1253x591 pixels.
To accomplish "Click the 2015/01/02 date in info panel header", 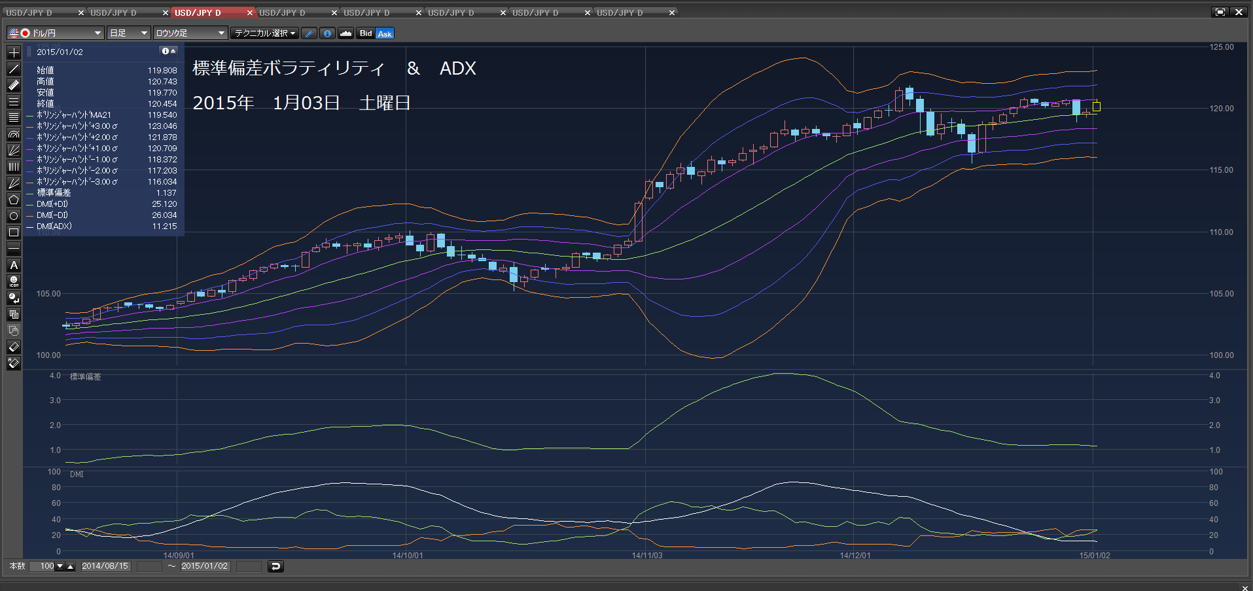I will tap(60, 52).
